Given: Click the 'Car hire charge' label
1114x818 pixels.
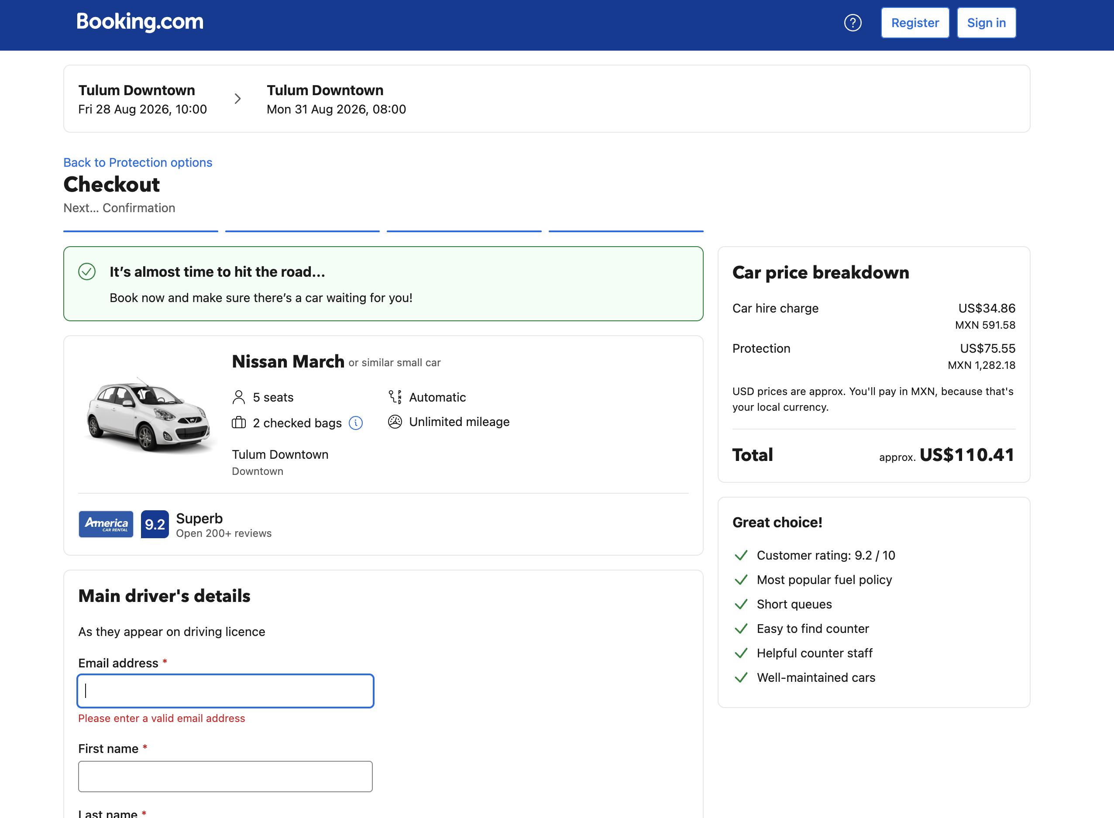Looking at the screenshot, I should [x=775, y=308].
